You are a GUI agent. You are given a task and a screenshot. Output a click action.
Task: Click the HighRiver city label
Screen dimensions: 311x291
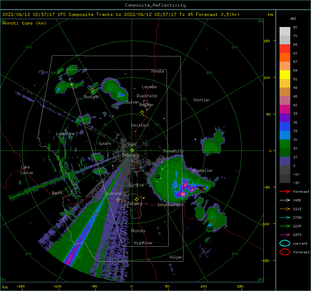(143, 243)
